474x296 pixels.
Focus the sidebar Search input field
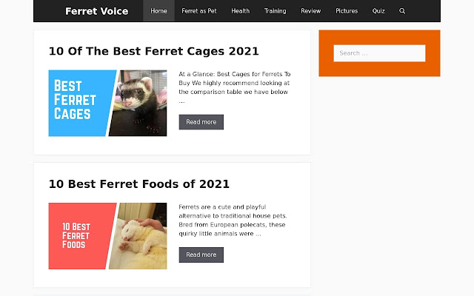[379, 53]
